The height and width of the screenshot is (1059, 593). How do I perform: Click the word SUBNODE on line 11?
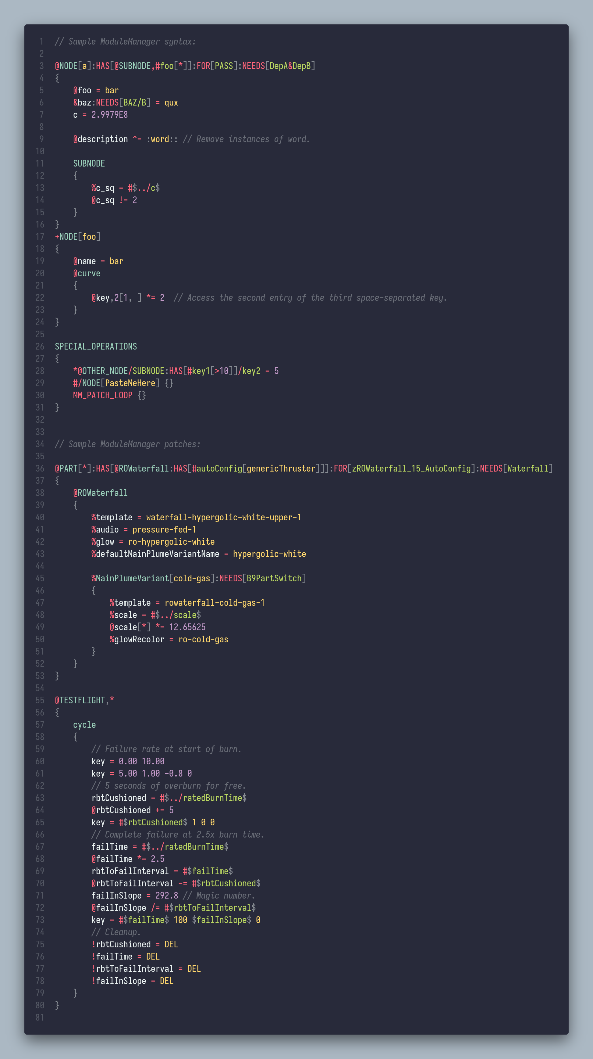pos(89,163)
